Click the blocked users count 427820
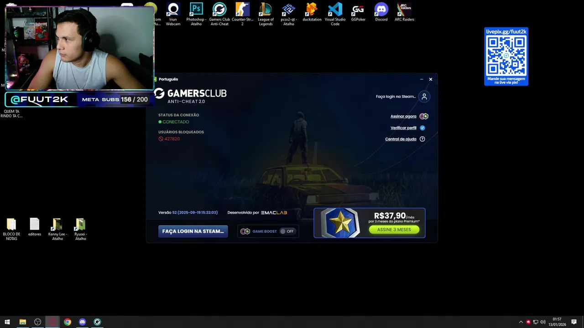This screenshot has width=584, height=328. pos(172,139)
